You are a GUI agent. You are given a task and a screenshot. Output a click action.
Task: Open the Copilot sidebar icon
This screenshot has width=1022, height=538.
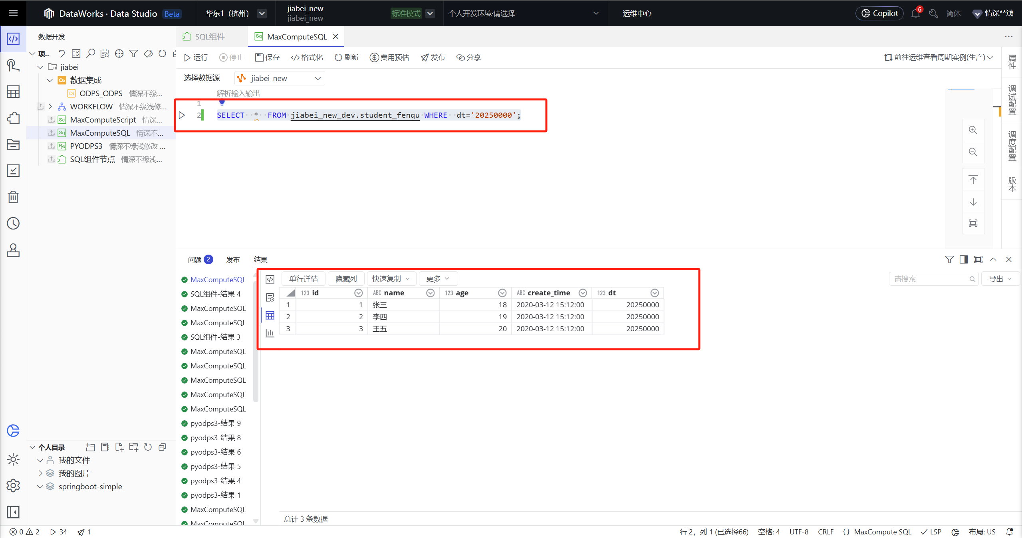coord(13,431)
